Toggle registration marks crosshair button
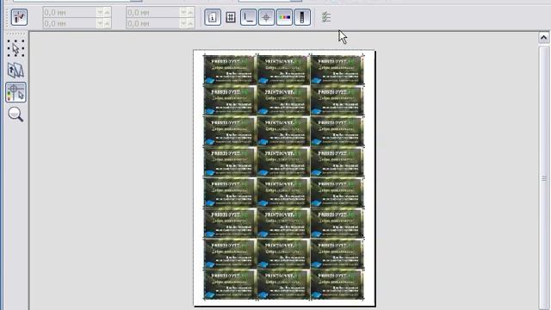 [x=266, y=17]
